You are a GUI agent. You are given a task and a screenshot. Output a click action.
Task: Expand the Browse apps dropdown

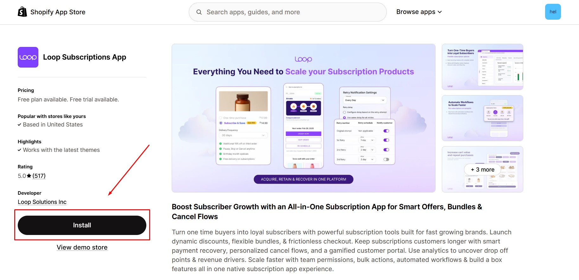pyautogui.click(x=419, y=12)
